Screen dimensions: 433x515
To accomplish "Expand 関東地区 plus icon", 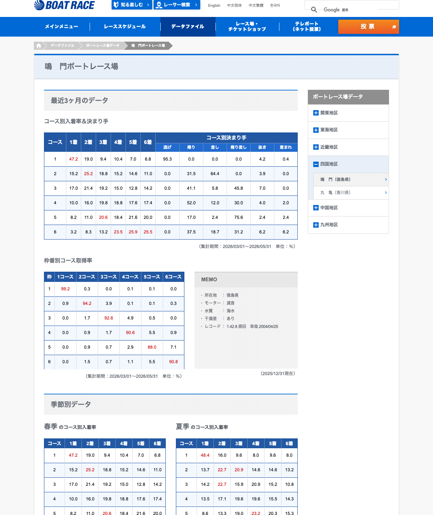I will tap(316, 113).
